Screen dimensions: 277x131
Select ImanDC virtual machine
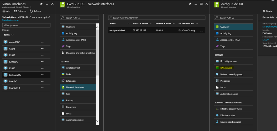(x=26, y=81)
